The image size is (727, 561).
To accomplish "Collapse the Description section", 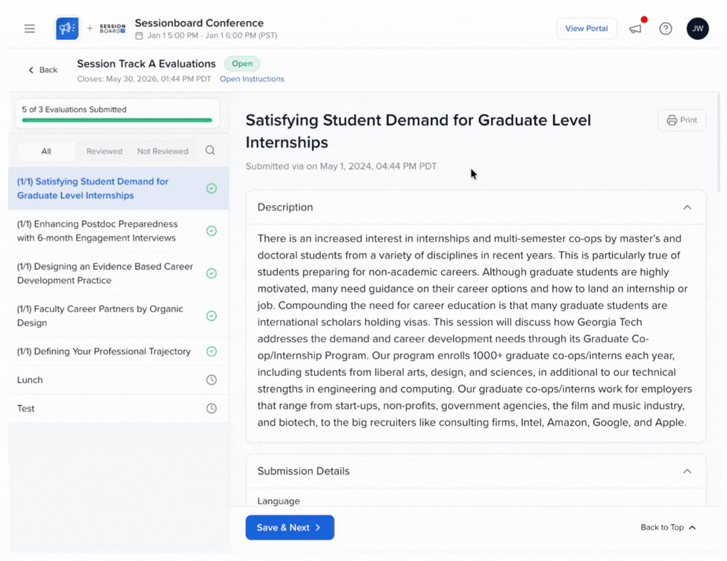I will coord(686,208).
